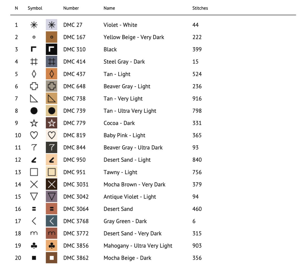This screenshot has height=277, width=303.
Task: Select the Name column header
Action: pos(109,8)
